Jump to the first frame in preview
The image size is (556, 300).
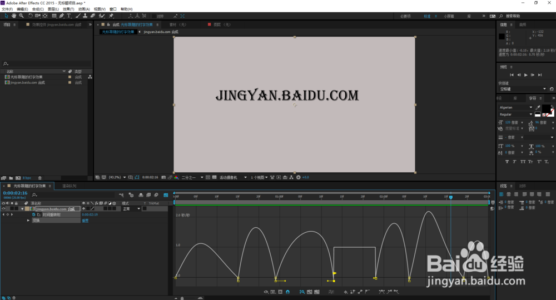[x=512, y=75]
